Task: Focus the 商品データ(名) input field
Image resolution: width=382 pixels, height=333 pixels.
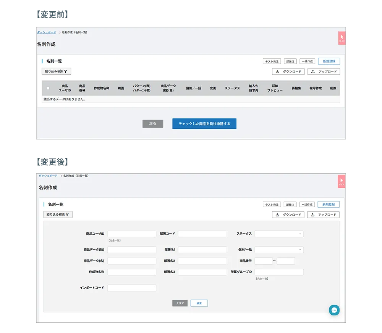Action: (132, 261)
